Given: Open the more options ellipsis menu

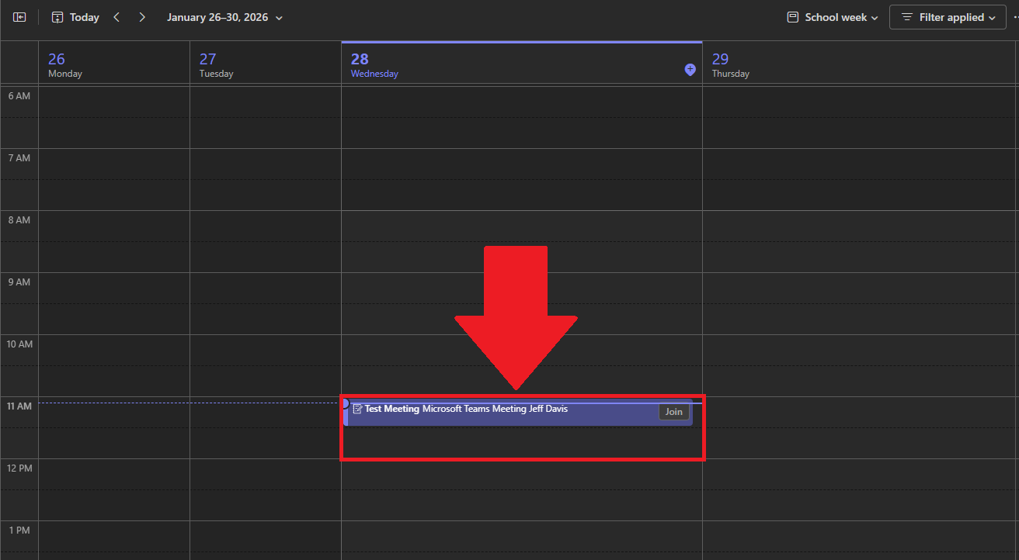Looking at the screenshot, I should 1015,17.
